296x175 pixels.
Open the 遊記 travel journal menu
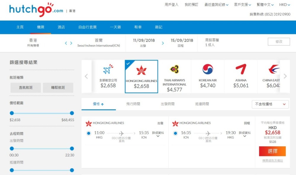tap(159, 27)
